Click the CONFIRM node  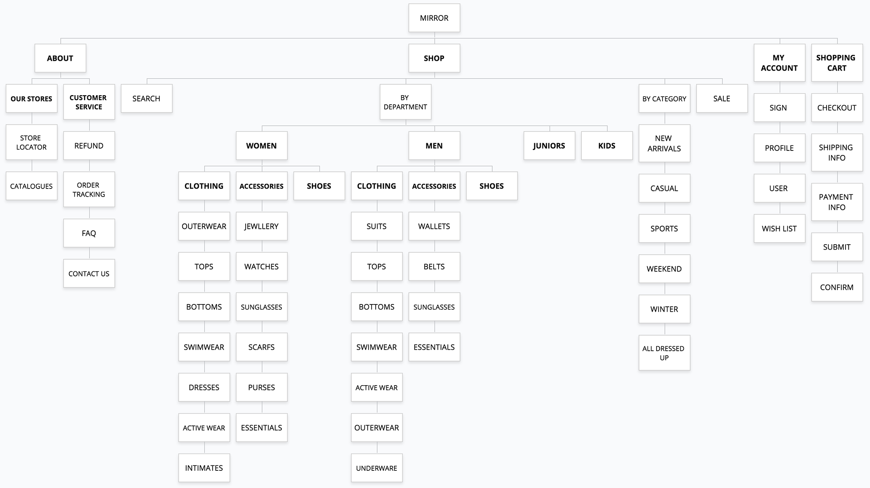coord(837,287)
